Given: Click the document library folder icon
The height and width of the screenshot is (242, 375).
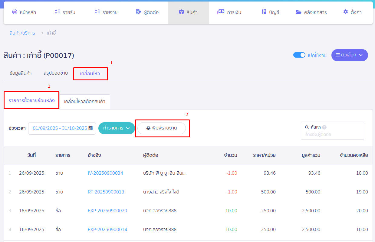Looking at the screenshot, I should (299, 12).
